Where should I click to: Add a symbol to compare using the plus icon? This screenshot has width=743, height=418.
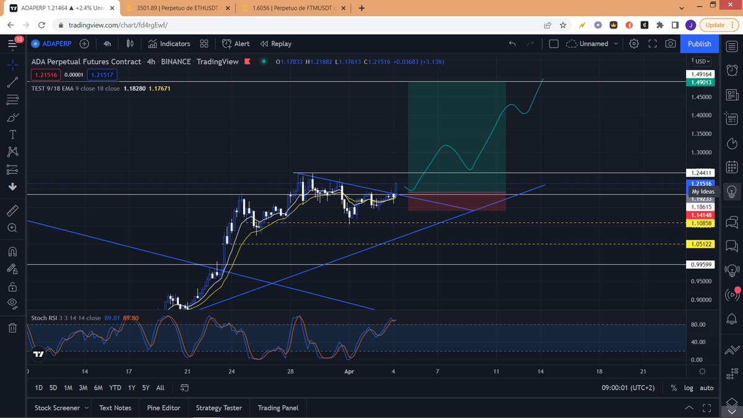(84, 44)
